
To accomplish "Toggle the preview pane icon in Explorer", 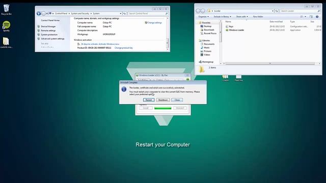I will pyautogui.click(x=311, y=17).
